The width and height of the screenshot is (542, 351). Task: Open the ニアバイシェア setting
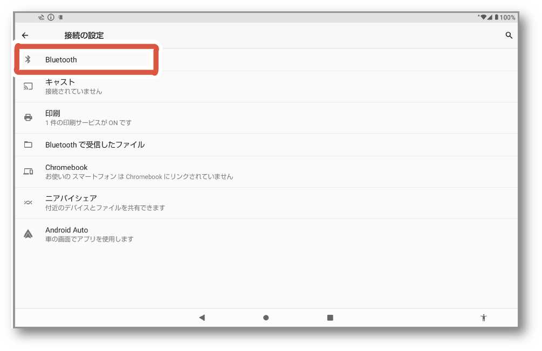click(x=266, y=203)
